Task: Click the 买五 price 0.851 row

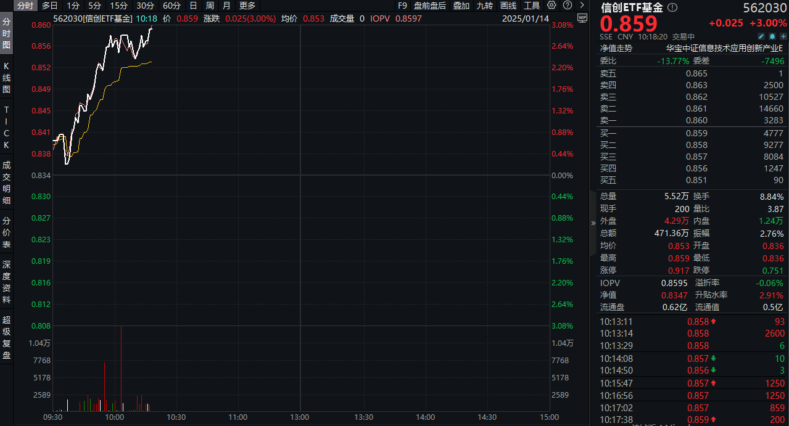Action: 692,180
